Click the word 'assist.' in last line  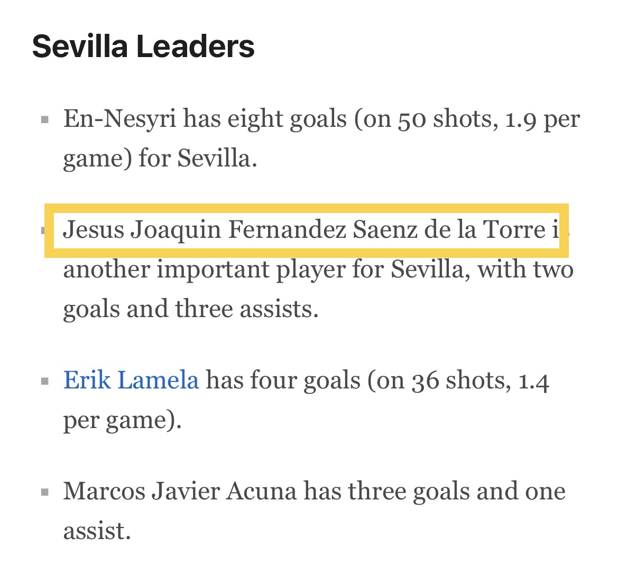(x=97, y=531)
